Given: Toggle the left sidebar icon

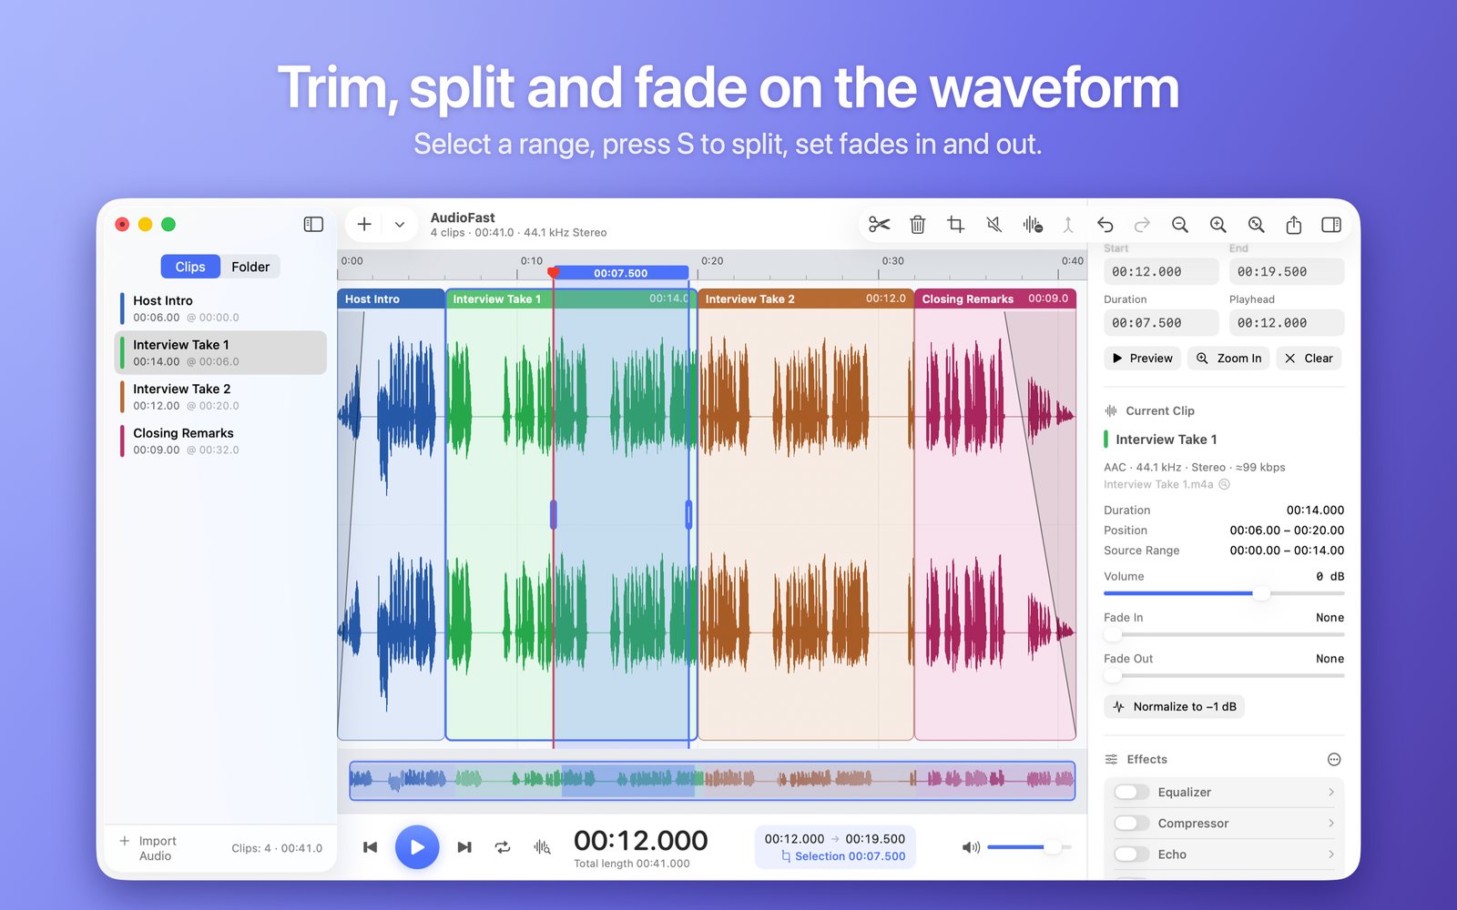Looking at the screenshot, I should 313,224.
